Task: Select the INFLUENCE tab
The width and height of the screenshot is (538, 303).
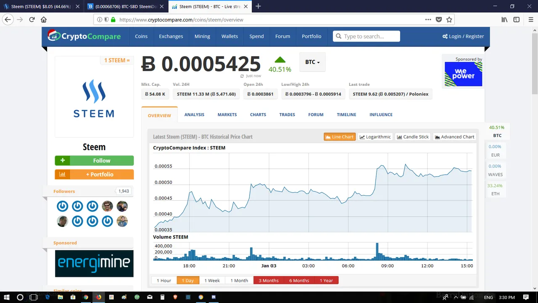Action: pos(381,114)
